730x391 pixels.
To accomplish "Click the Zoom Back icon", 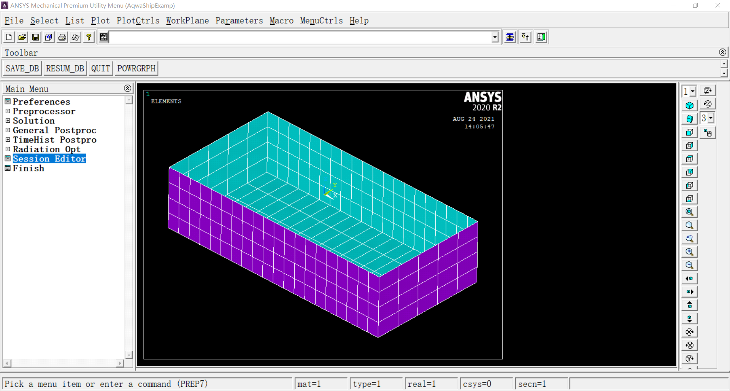I will (x=689, y=239).
